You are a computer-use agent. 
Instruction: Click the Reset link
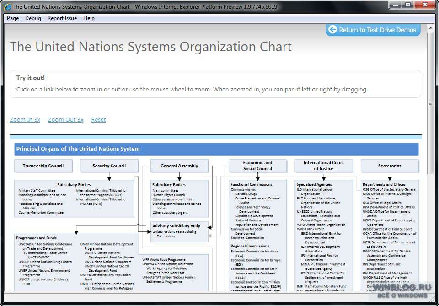point(98,119)
